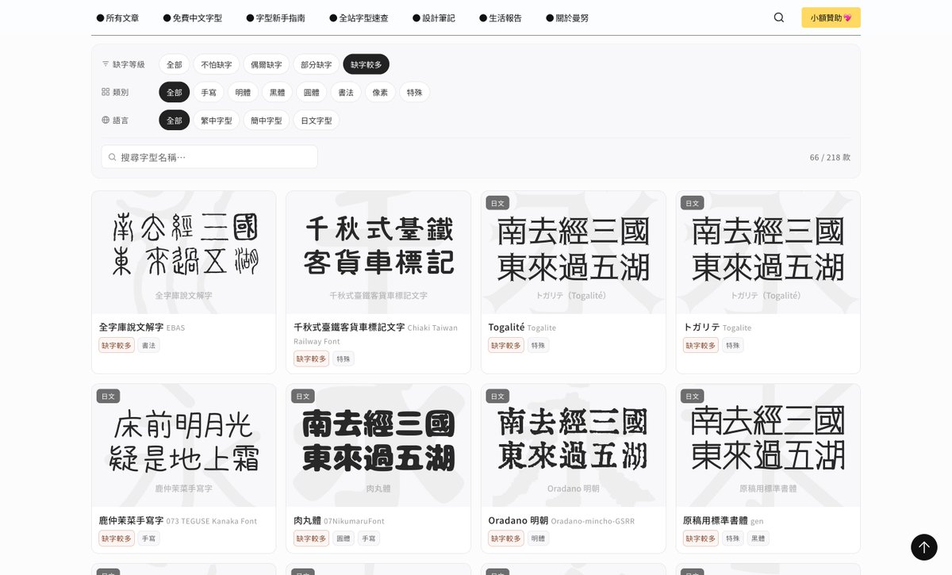952x575 pixels.
Task: Open the 鹿仲茉菜手寫字 preview thumbnail
Action: click(x=184, y=446)
